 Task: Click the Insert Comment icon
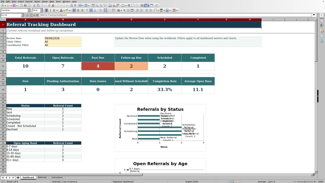pyautogui.click(x=133, y=5)
